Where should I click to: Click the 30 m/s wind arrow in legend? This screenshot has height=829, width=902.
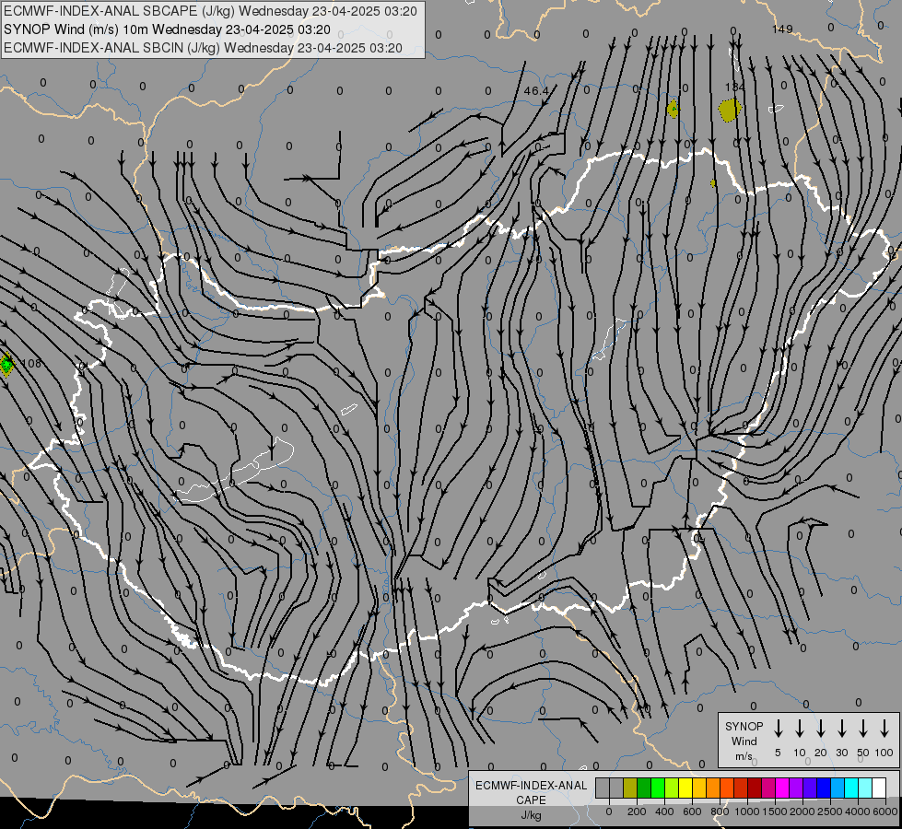(841, 729)
